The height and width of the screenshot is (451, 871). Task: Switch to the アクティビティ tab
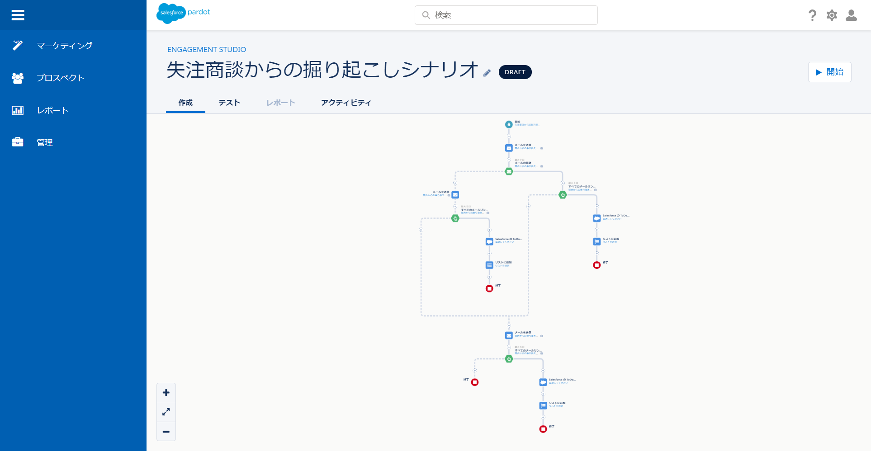pos(346,103)
